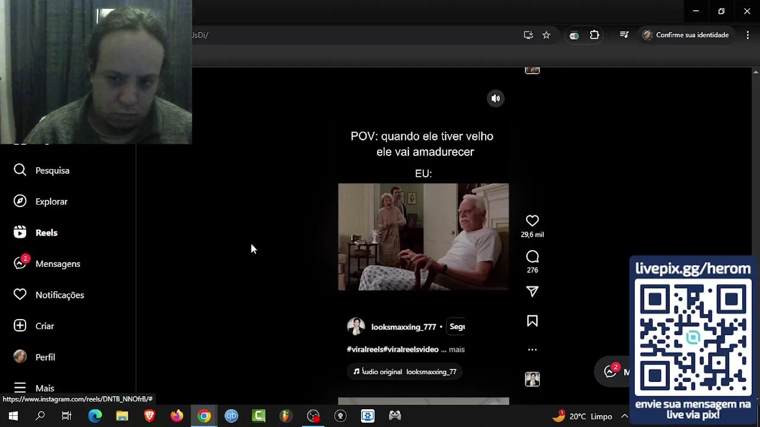Click the audio thumbnail beside the reel
This screenshot has height=427, width=760.
pyautogui.click(x=532, y=379)
